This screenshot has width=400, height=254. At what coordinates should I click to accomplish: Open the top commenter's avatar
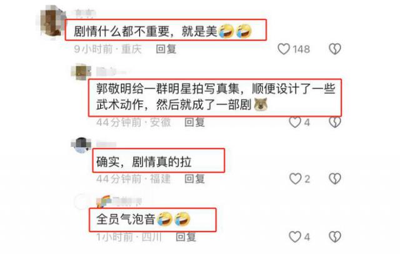[51, 22]
